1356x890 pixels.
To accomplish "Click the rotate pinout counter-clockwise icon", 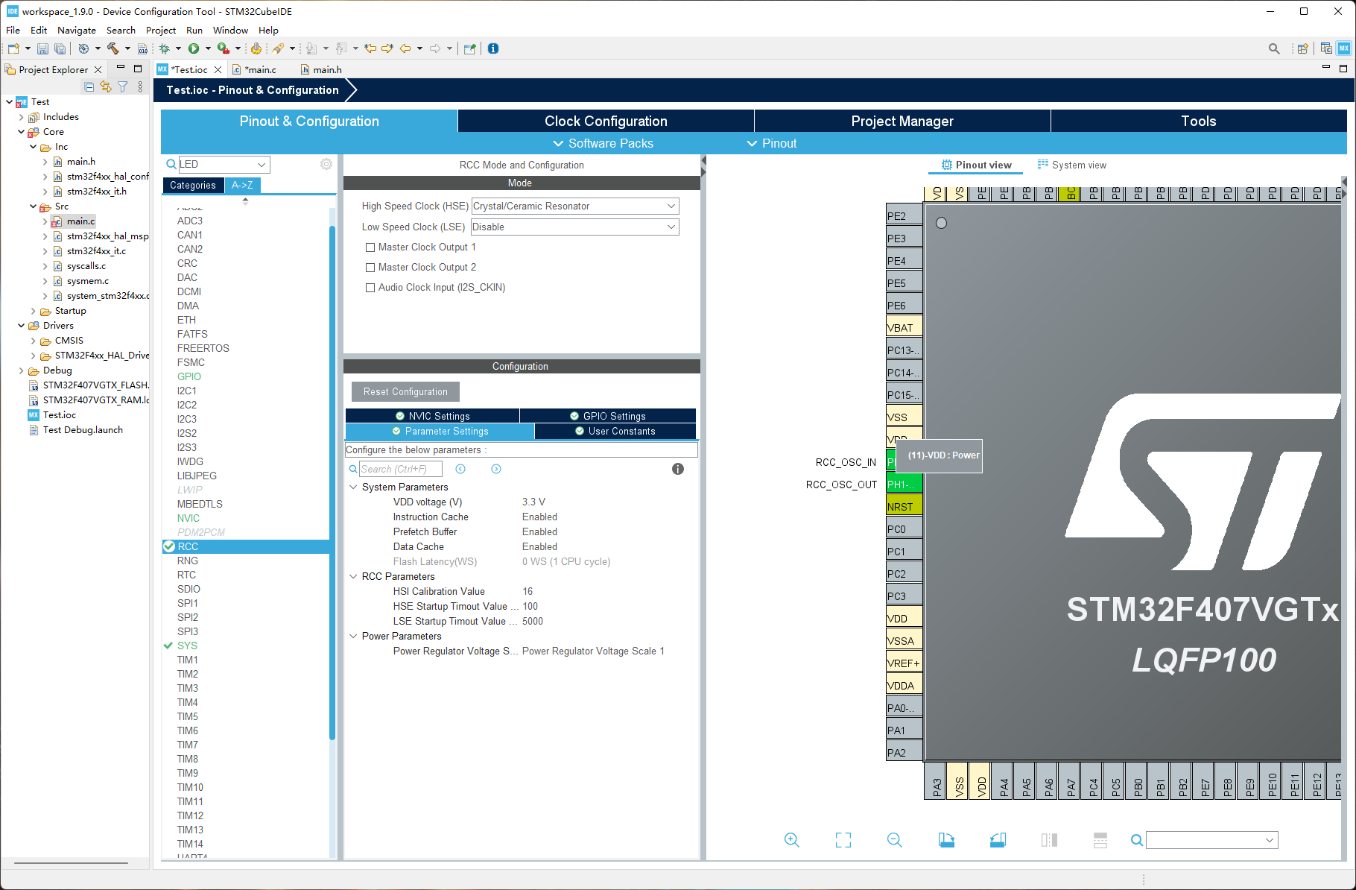I will coord(998,840).
